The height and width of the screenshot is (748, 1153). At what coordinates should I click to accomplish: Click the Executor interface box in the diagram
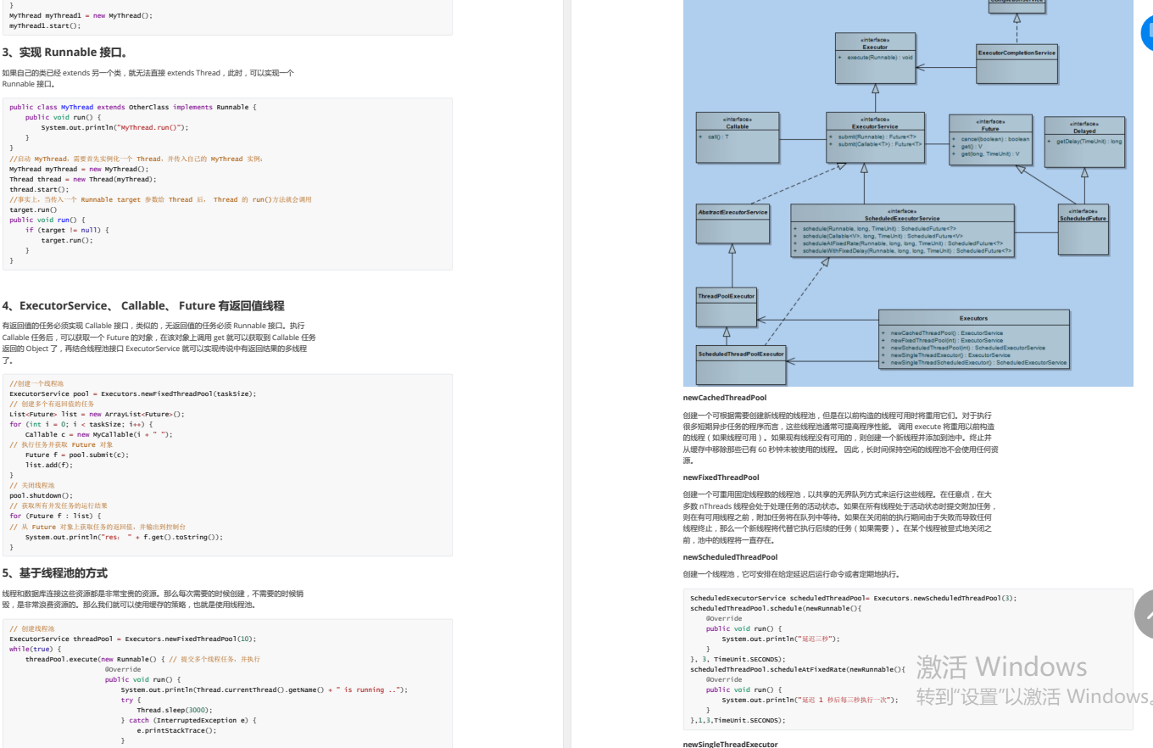(x=875, y=58)
